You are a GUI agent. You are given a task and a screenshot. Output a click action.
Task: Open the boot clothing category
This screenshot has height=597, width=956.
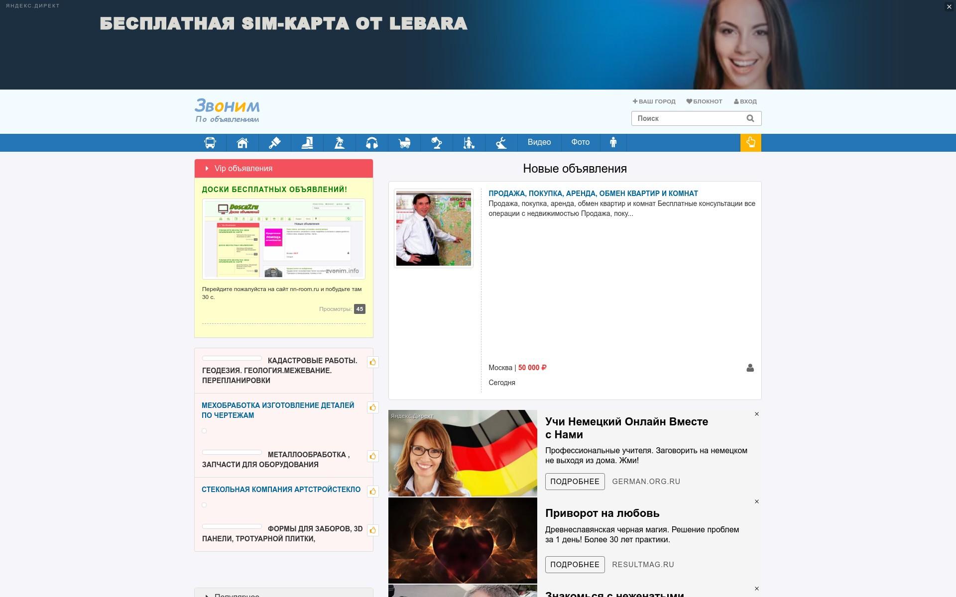(307, 143)
